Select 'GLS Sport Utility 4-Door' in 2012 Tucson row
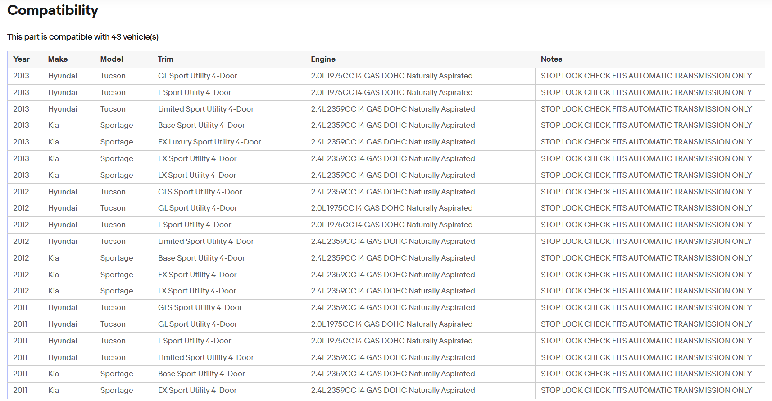 click(x=200, y=192)
